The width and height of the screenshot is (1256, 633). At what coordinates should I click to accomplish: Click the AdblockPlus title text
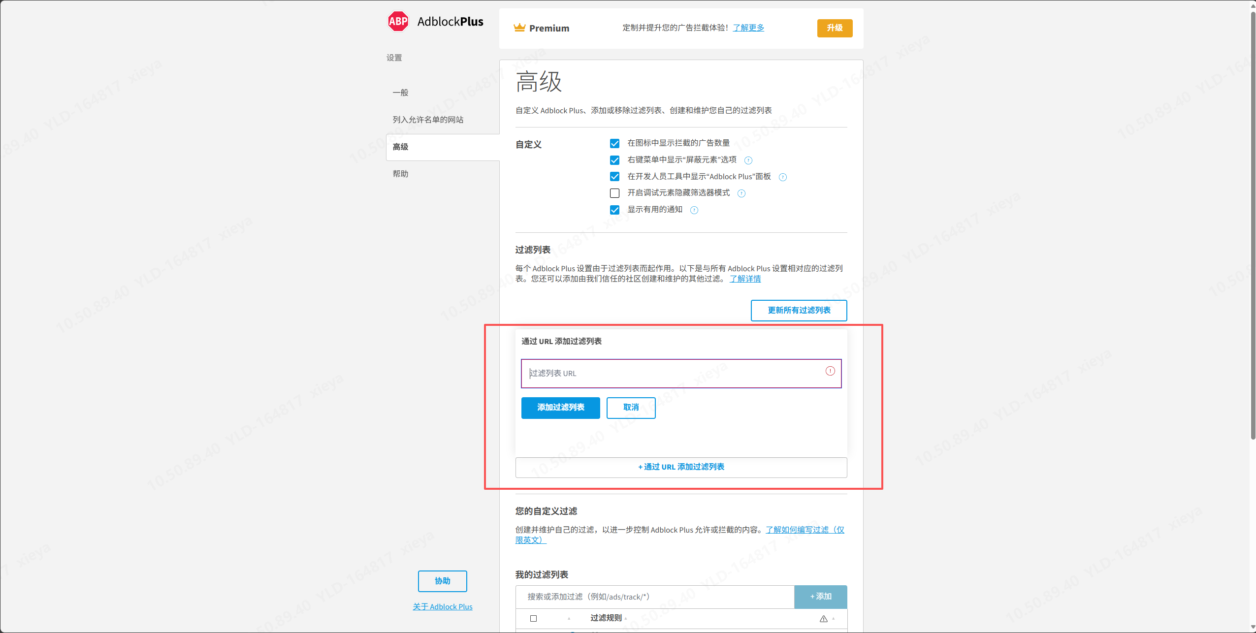pos(450,22)
